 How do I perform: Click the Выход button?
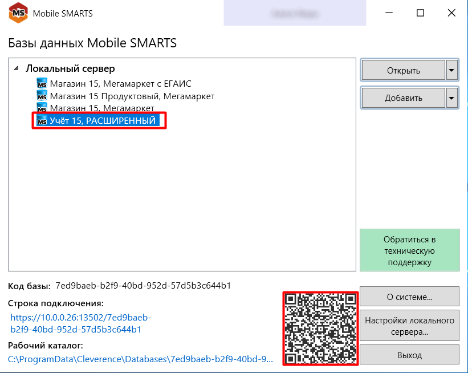point(409,355)
